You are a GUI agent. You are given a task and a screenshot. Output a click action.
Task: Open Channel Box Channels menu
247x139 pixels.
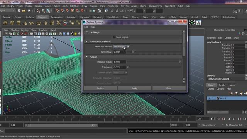pyautogui.click(x=211, y=38)
